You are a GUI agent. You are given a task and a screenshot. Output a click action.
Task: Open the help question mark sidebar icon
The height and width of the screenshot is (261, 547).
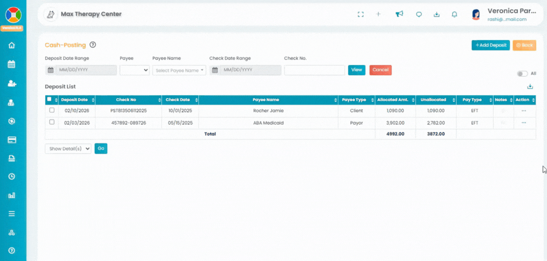(x=12, y=250)
